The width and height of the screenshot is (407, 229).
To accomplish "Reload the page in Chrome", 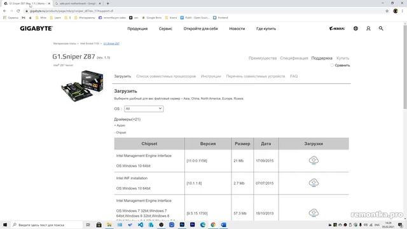I will 18,11.
